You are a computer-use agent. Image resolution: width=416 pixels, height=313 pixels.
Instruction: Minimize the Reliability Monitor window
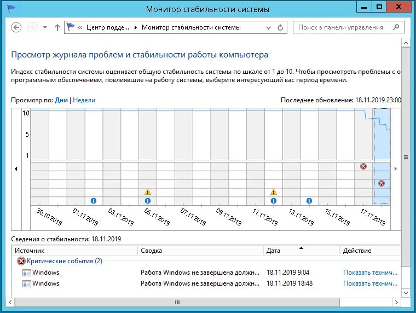[364, 7]
